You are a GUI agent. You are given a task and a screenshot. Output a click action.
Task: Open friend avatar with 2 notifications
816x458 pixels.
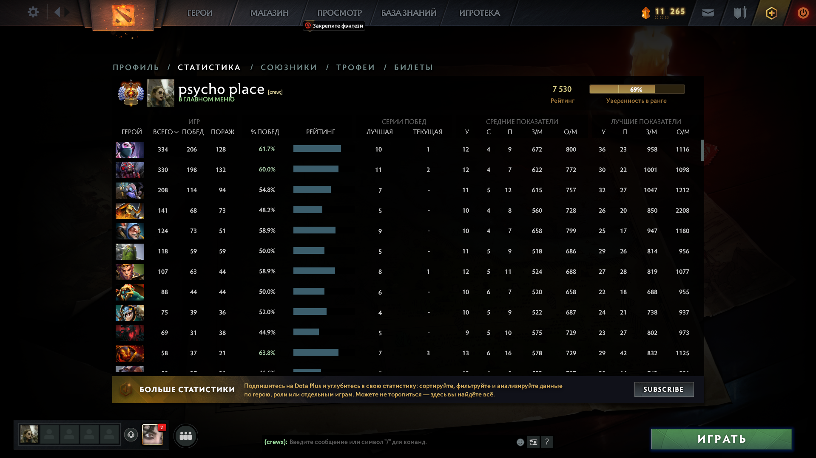pos(153,435)
